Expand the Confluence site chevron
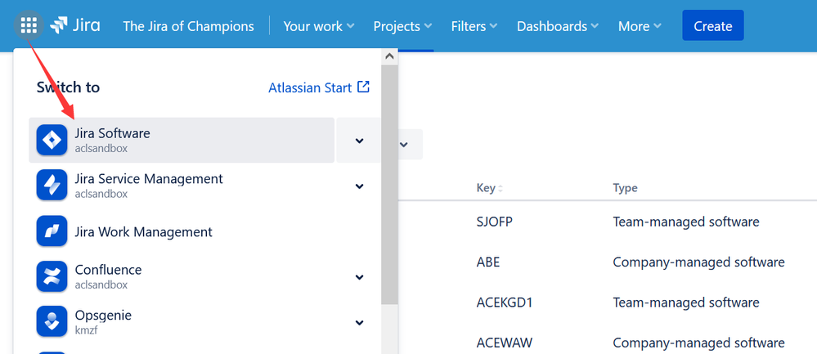 tap(359, 277)
